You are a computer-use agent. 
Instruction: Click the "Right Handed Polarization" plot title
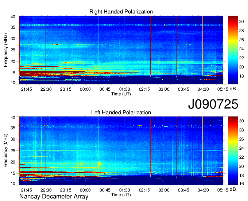click(x=121, y=12)
